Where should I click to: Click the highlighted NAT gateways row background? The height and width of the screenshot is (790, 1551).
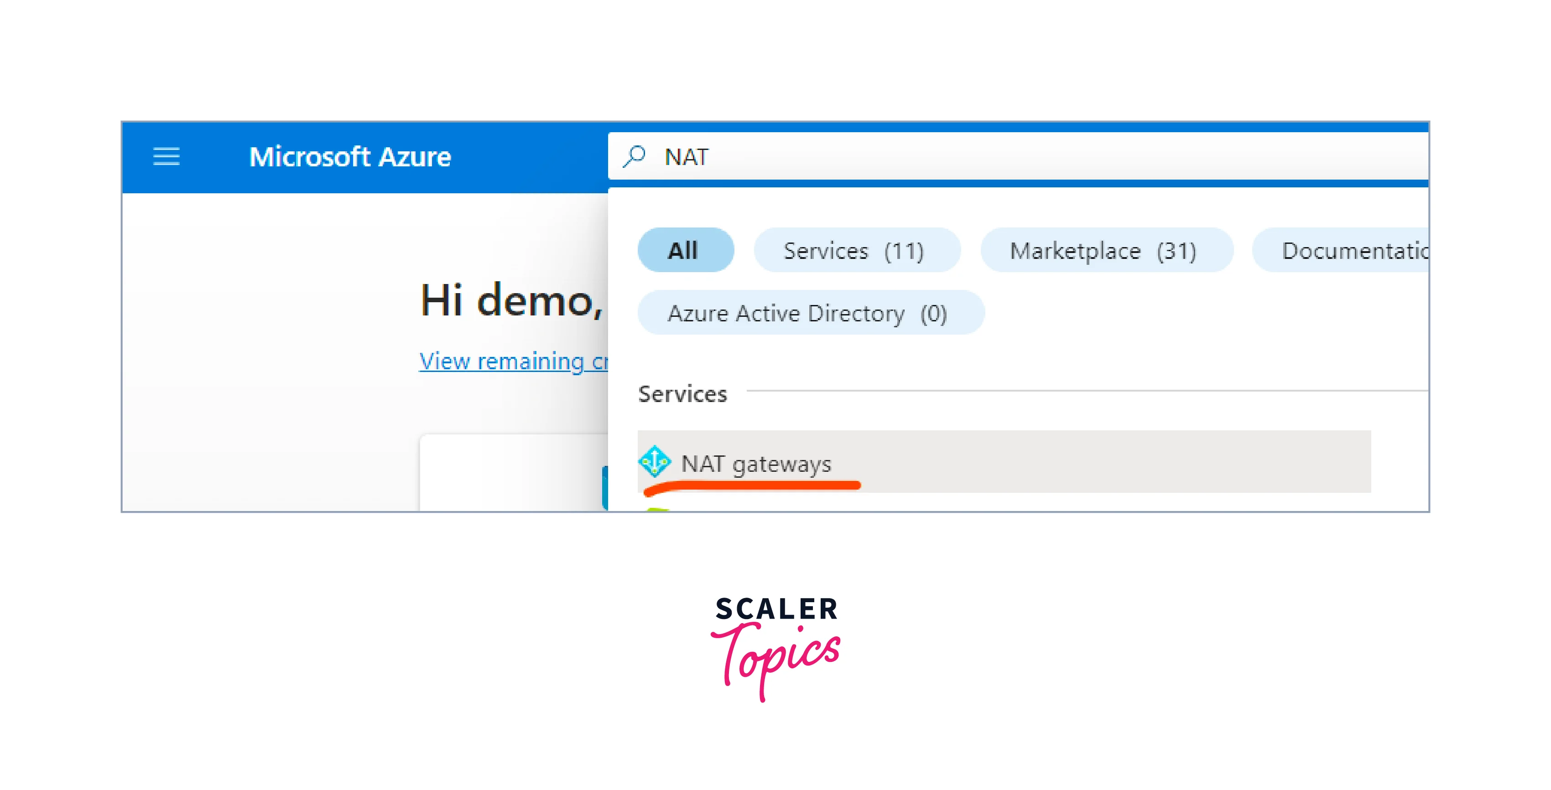tap(1005, 461)
